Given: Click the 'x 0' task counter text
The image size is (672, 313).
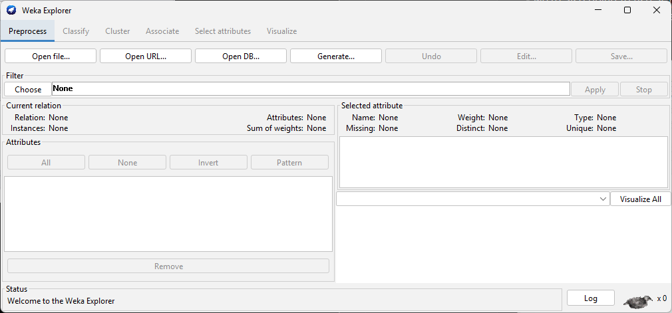Looking at the screenshot, I should click(662, 298).
